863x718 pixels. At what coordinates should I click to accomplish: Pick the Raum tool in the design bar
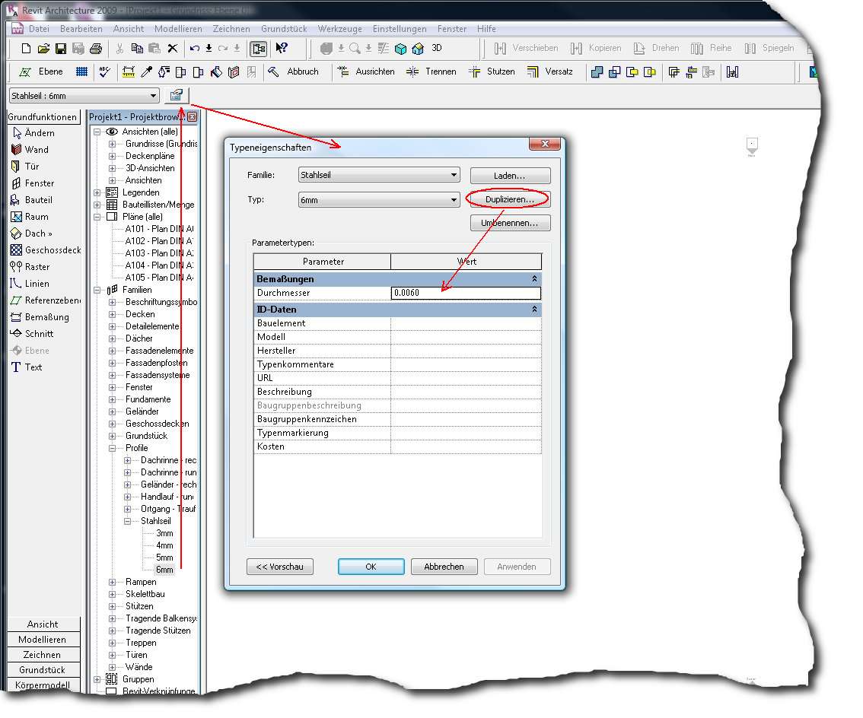pos(30,217)
